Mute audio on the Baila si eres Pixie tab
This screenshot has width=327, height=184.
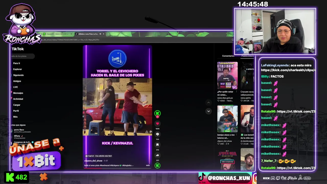tap(100, 34)
